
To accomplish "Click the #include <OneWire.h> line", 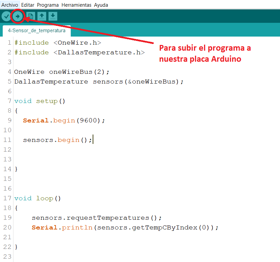I will point(58,43).
